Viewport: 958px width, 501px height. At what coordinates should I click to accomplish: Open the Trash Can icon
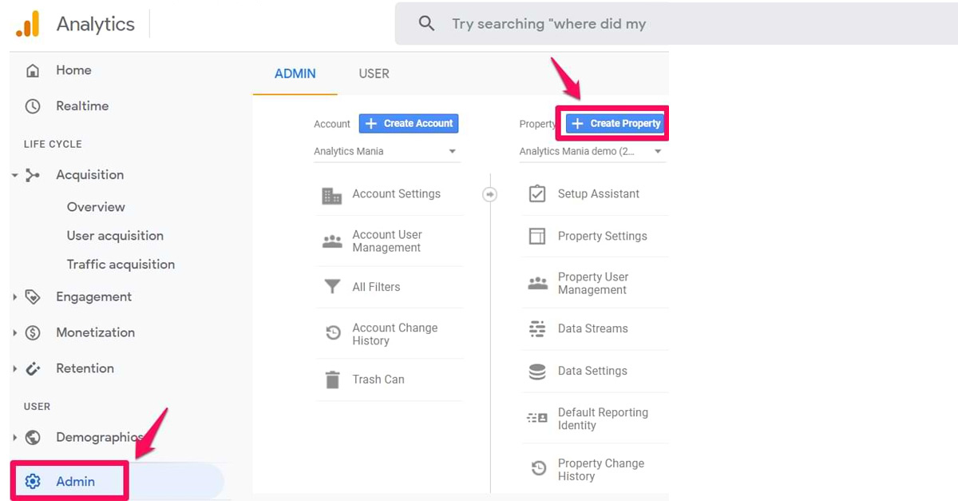(x=332, y=380)
